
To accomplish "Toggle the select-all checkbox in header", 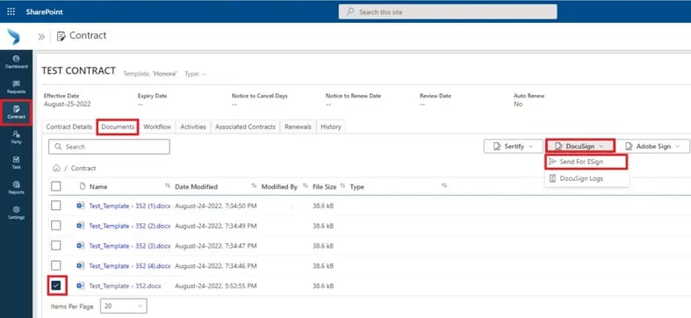I will click(x=56, y=186).
